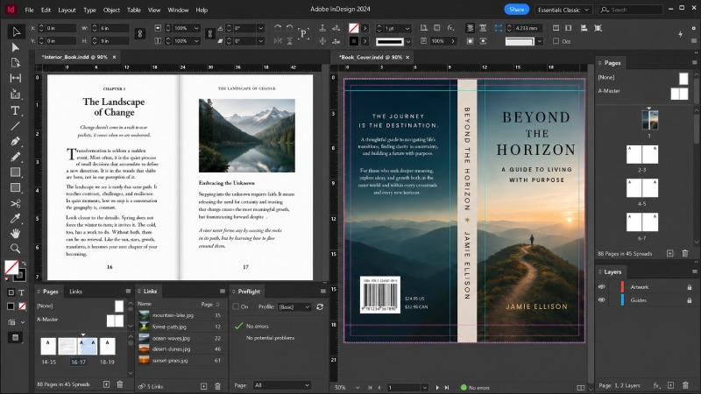Open the Essentials Classic workspace dropdown

pyautogui.click(x=563, y=10)
